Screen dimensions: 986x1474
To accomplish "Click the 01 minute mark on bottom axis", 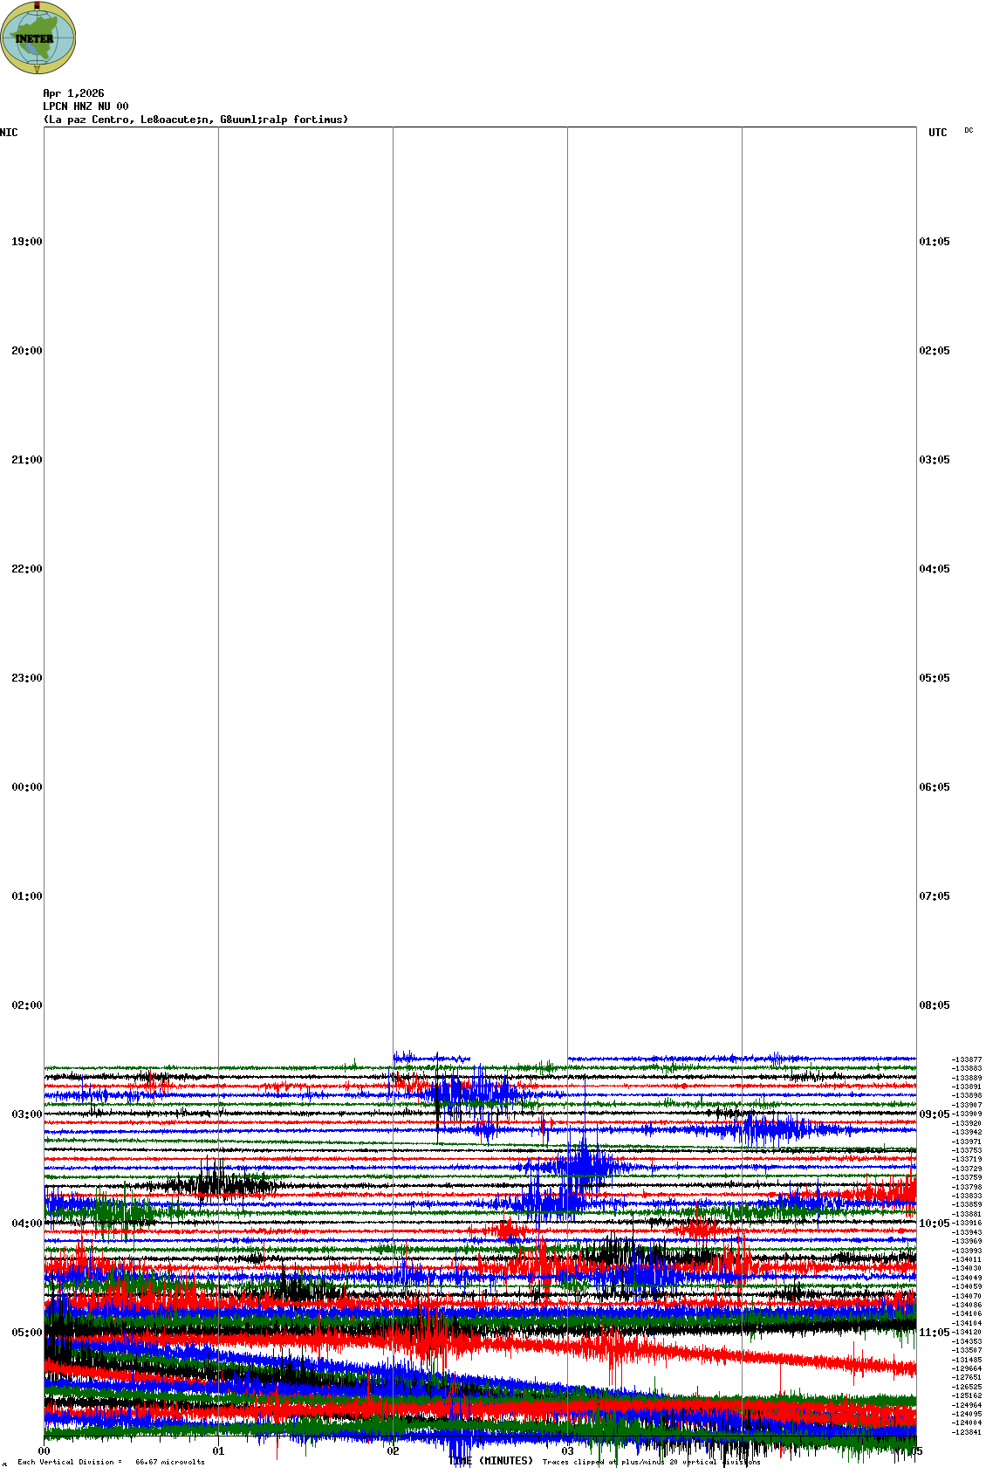I will click(218, 1451).
